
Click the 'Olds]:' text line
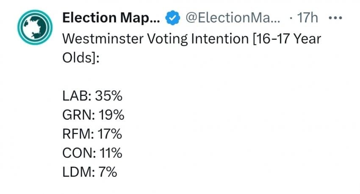pyautogui.click(x=81, y=58)
